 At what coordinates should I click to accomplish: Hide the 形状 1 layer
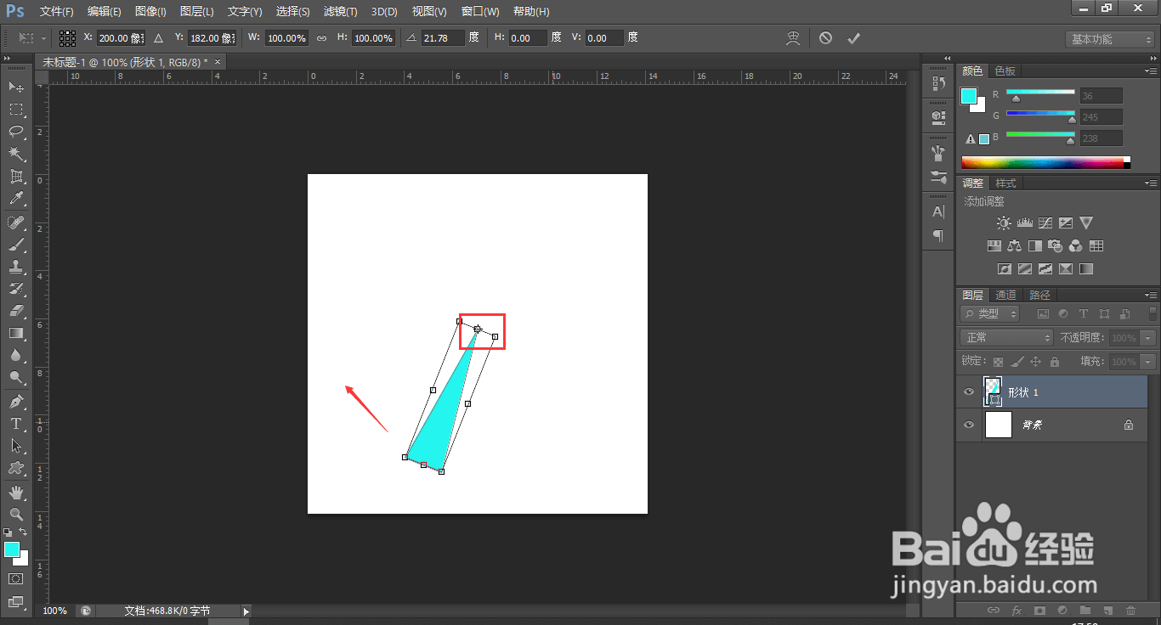969,391
